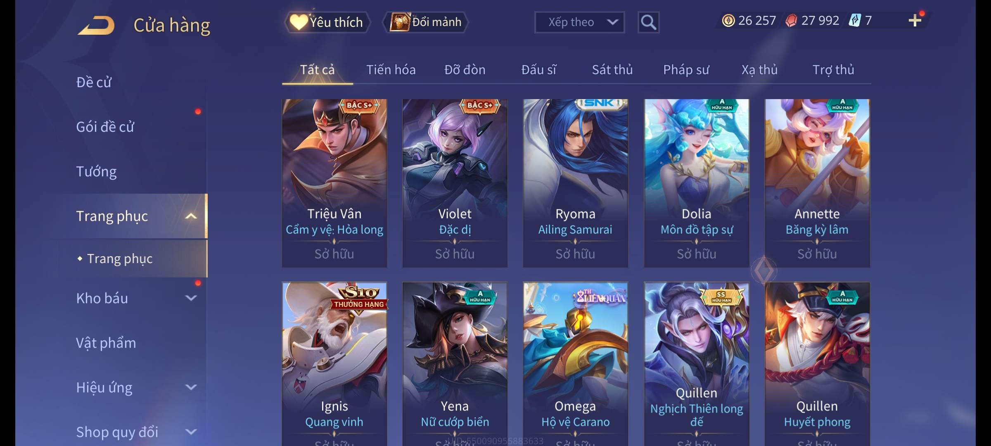Click the red ruby currency icon
The image size is (991, 446).
click(791, 20)
